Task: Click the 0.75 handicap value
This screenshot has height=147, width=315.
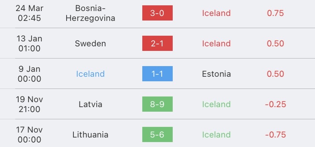Action: pyautogui.click(x=275, y=13)
